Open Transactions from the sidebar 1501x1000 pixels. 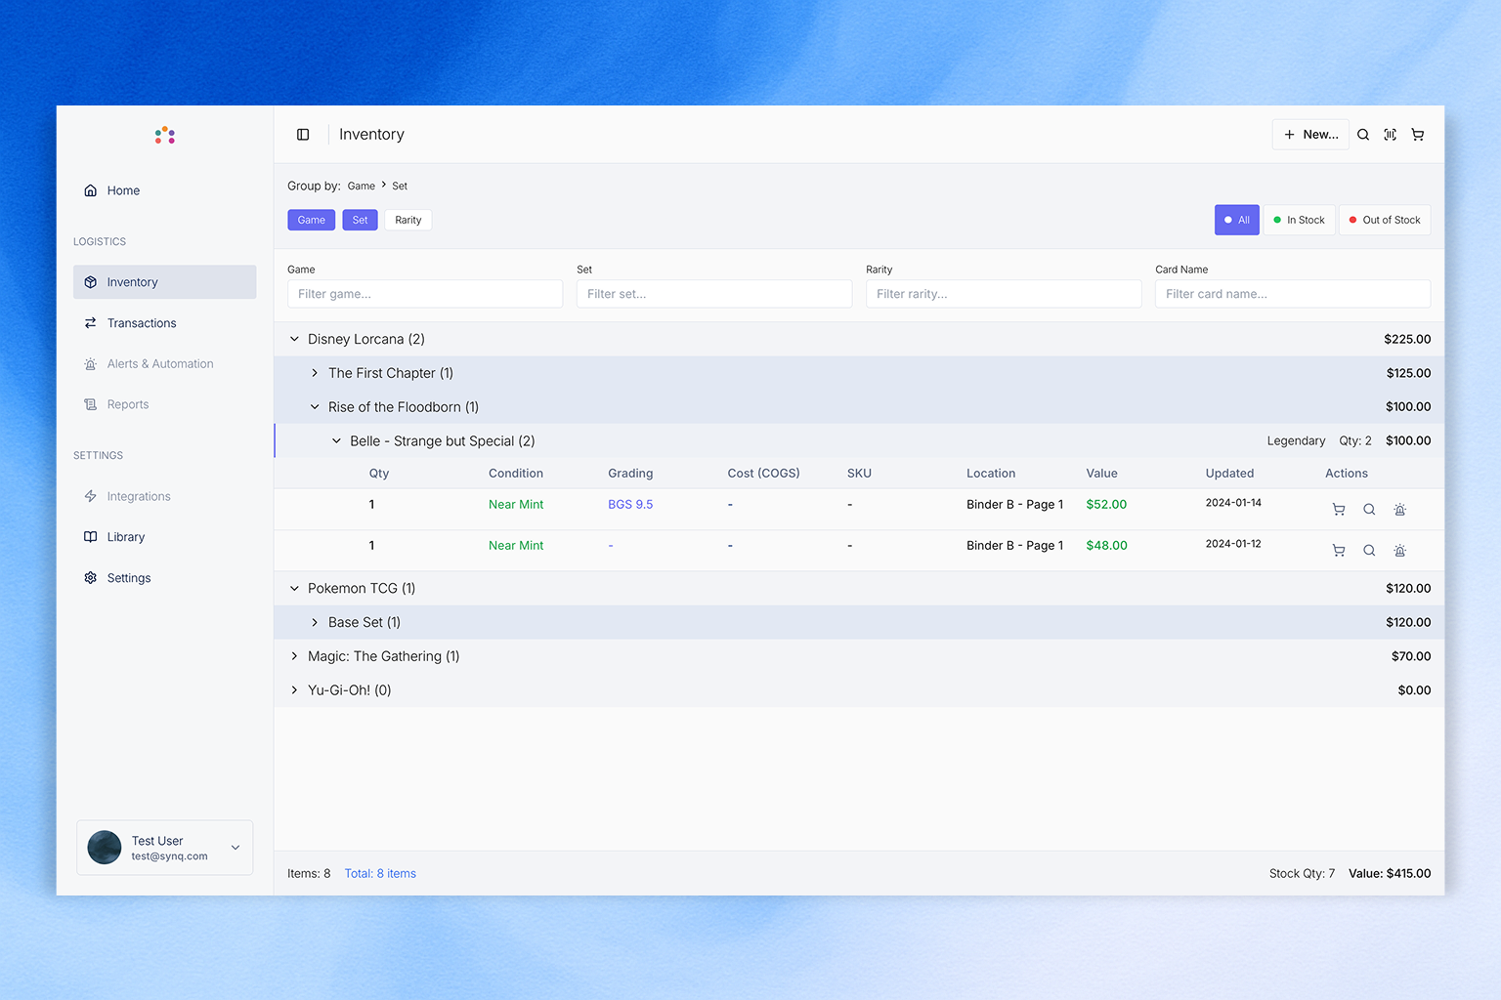(x=141, y=323)
